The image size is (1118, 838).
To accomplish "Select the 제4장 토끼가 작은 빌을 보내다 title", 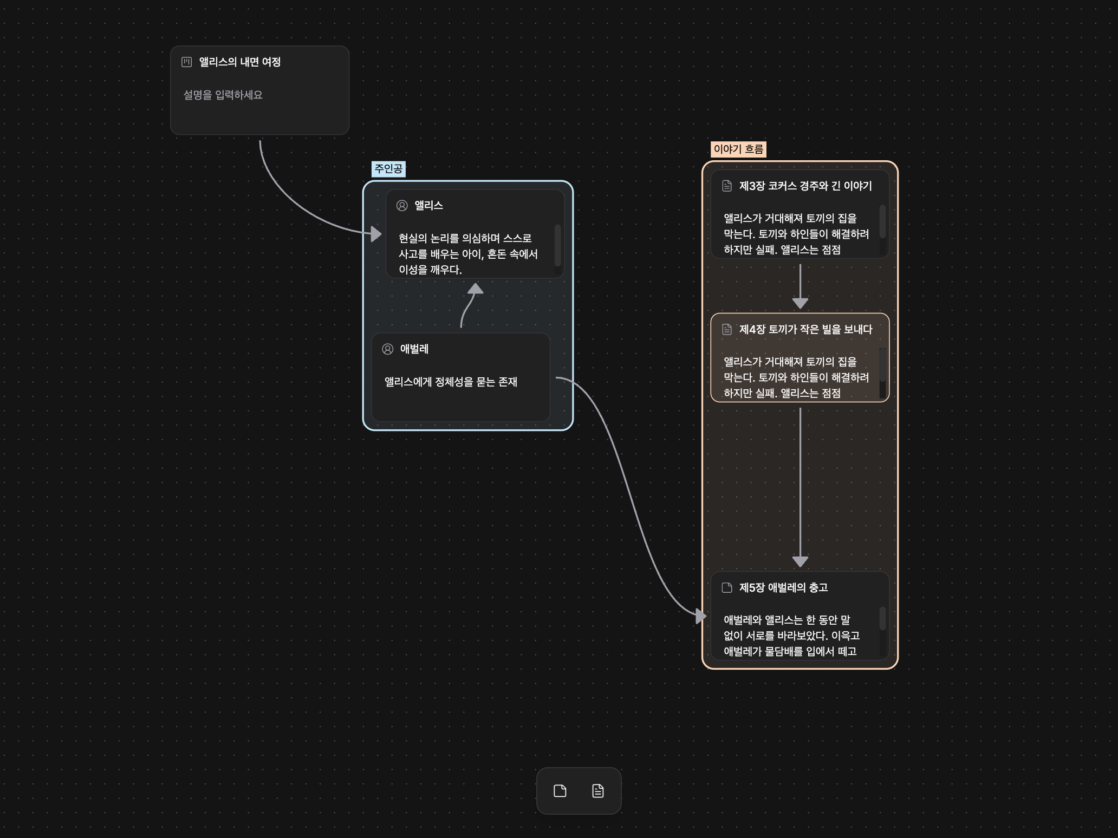I will [805, 330].
